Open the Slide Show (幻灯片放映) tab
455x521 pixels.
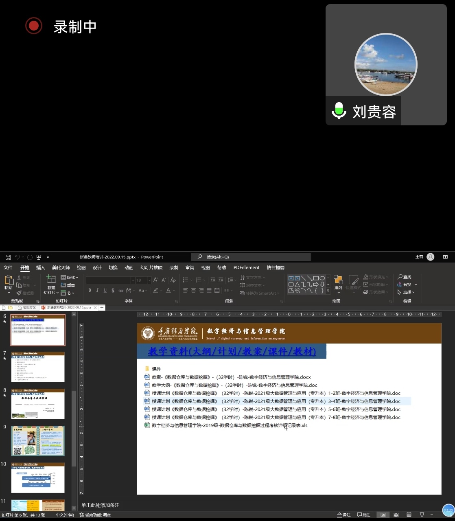coord(151,268)
